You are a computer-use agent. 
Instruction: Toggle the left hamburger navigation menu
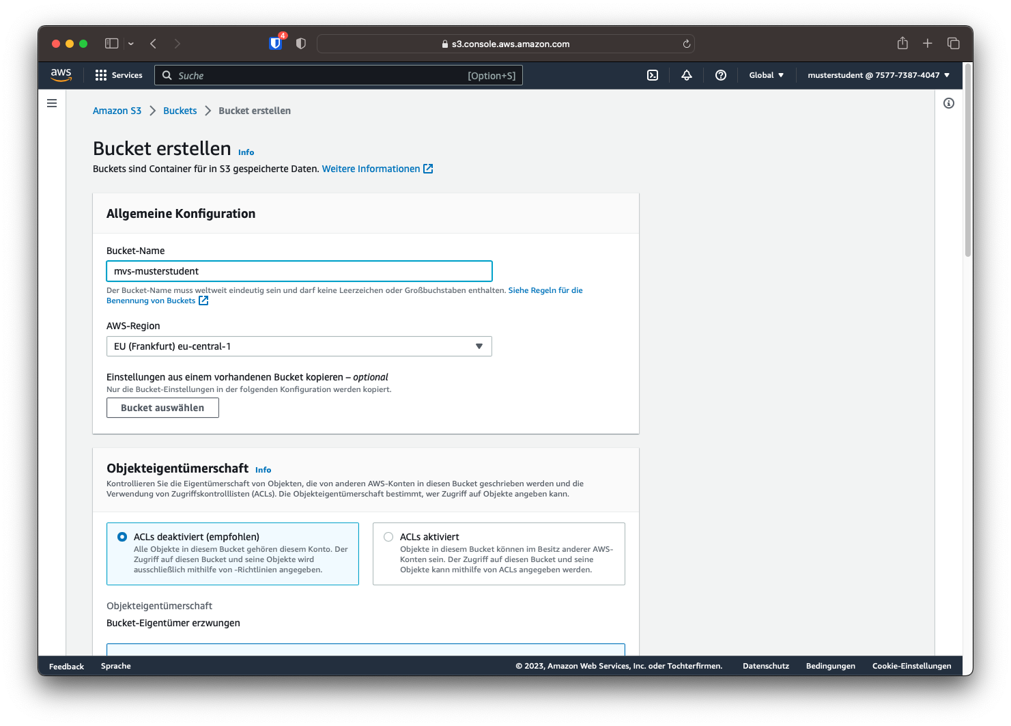[x=52, y=103]
